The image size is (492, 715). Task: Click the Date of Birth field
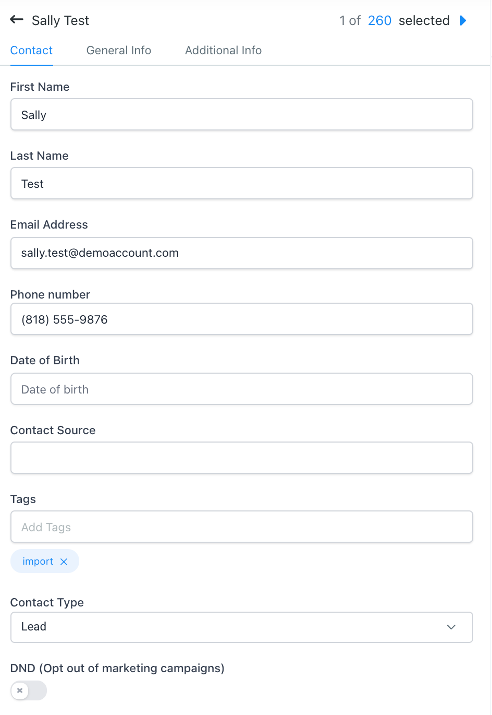(242, 389)
